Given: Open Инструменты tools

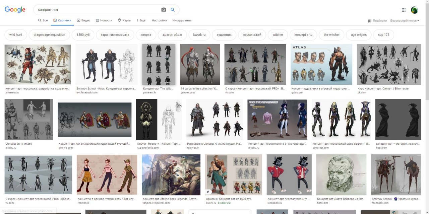Looking at the screenshot, I should tap(182, 20).
